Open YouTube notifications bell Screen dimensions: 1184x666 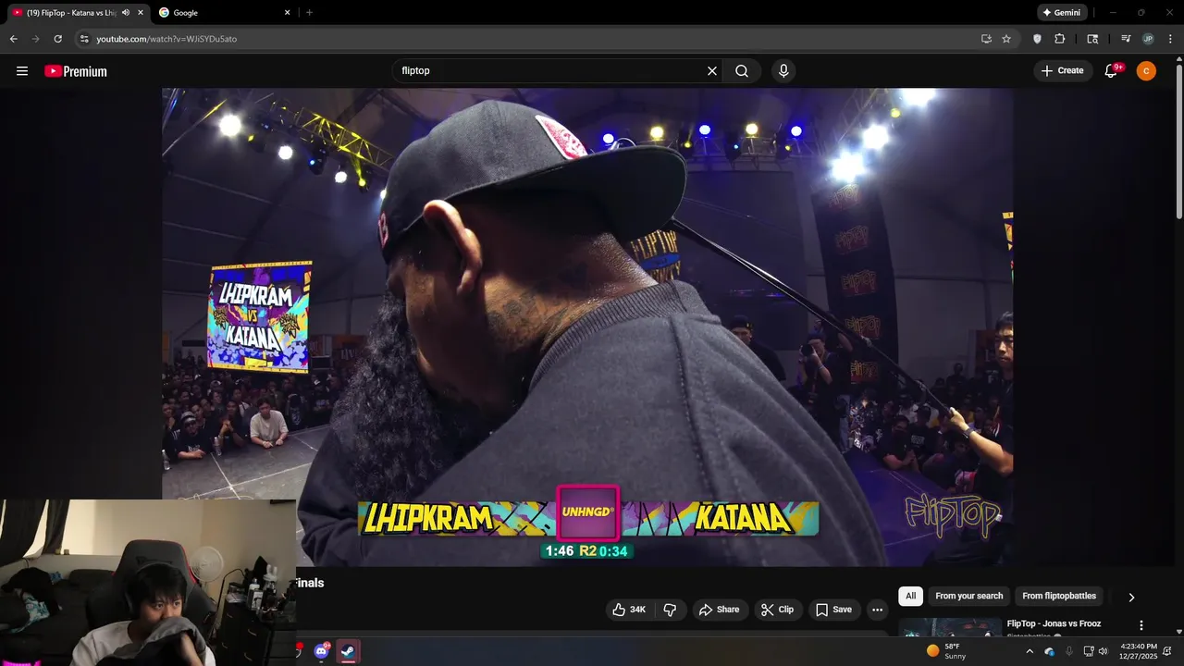(1112, 71)
